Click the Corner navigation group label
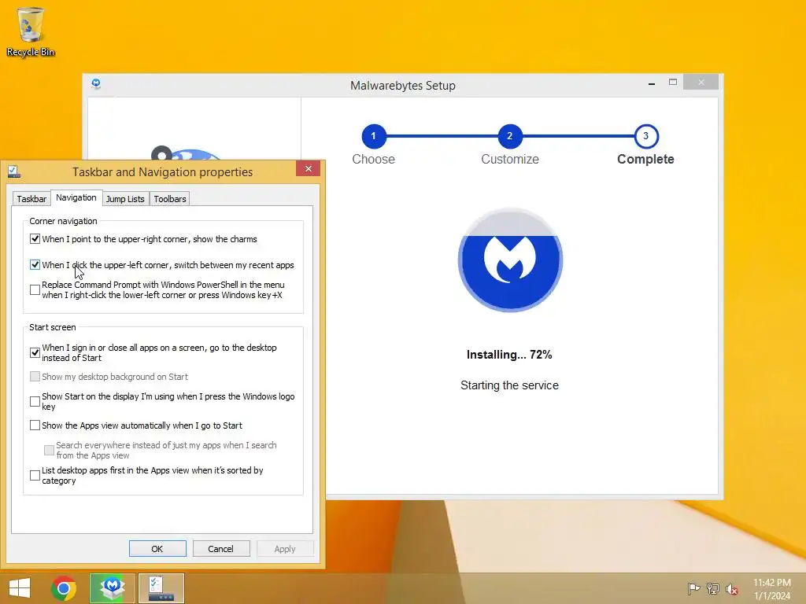This screenshot has height=604, width=806. point(63,221)
